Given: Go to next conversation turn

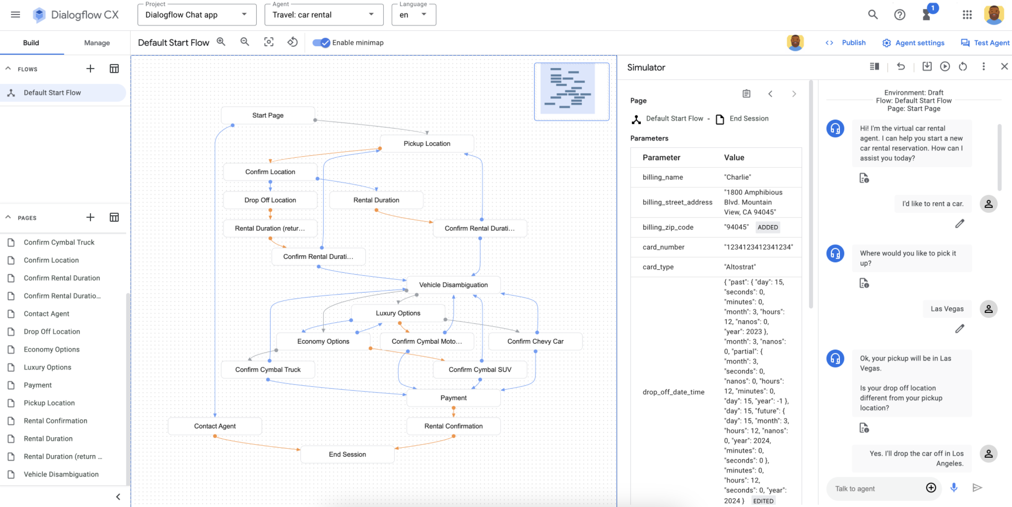Looking at the screenshot, I should pos(794,94).
